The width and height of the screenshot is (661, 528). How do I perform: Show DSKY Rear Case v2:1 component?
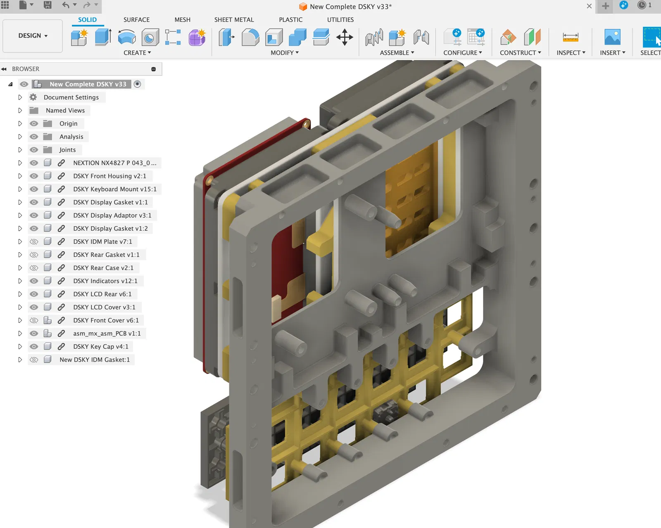tap(34, 268)
